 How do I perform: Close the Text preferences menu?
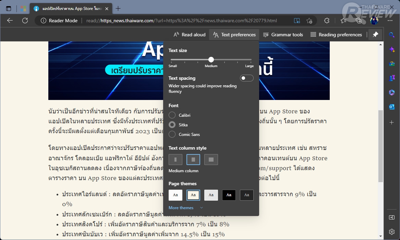click(x=234, y=35)
